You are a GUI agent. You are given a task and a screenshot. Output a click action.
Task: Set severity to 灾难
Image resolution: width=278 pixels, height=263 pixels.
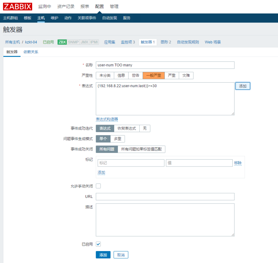[x=186, y=76]
